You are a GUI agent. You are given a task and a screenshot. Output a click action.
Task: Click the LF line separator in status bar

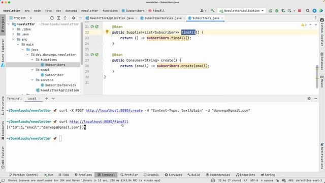(246, 180)
